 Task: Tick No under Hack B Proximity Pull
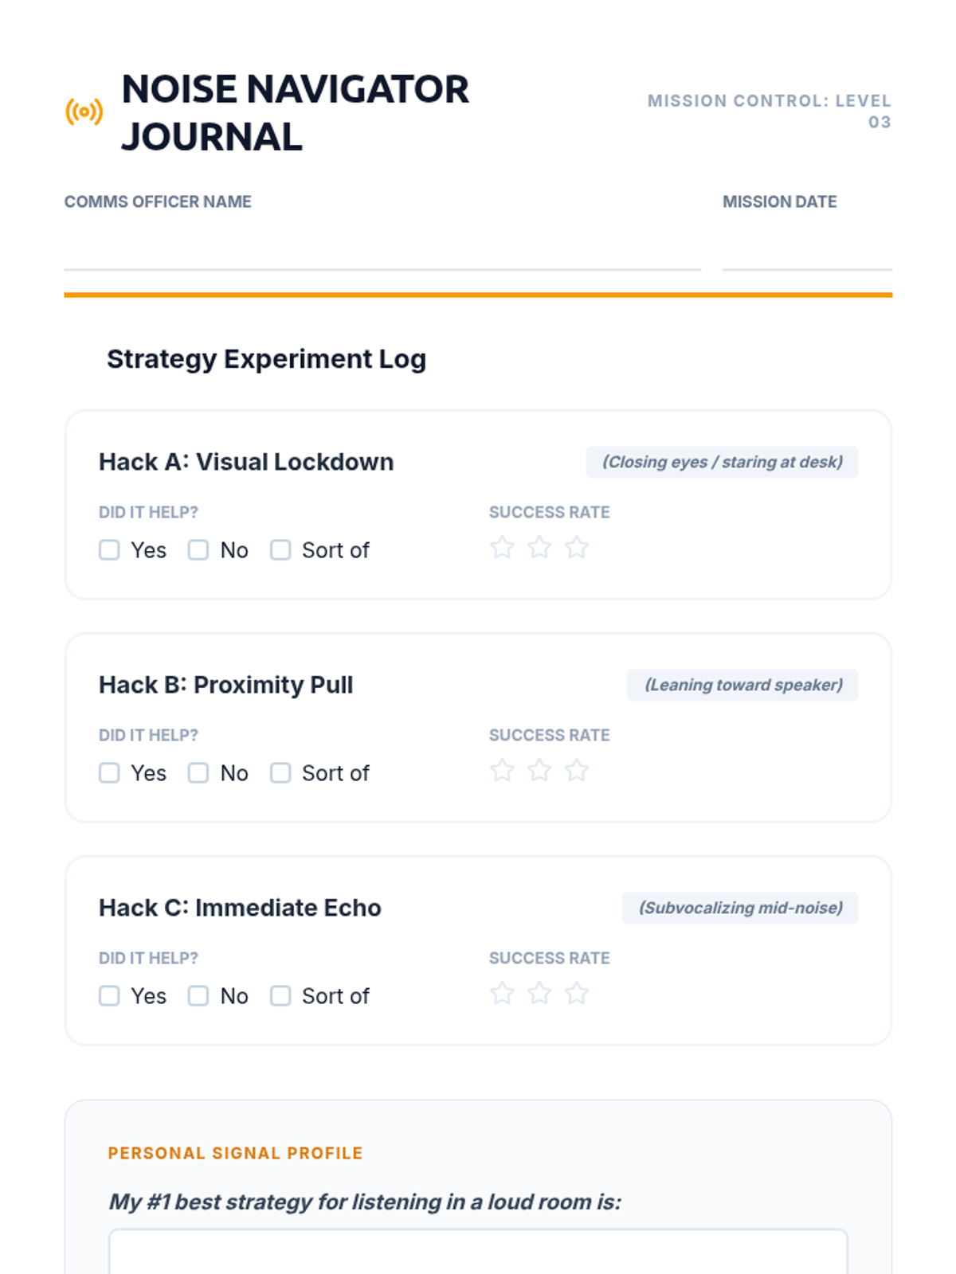point(198,773)
